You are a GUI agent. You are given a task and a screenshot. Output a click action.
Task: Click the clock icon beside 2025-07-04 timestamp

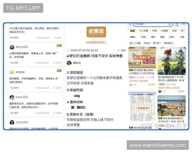coord(68,50)
